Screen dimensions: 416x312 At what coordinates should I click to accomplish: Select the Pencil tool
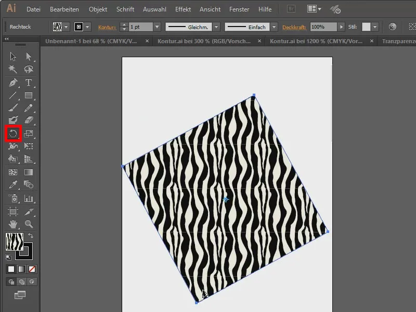29,108
